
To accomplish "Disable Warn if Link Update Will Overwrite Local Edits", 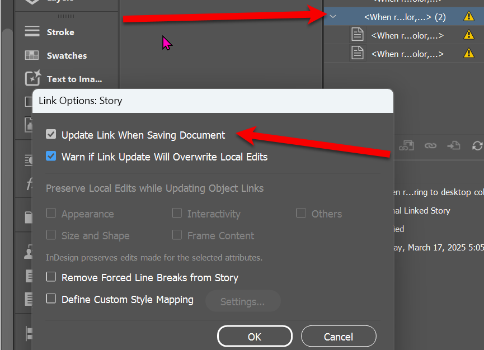I will click(51, 157).
